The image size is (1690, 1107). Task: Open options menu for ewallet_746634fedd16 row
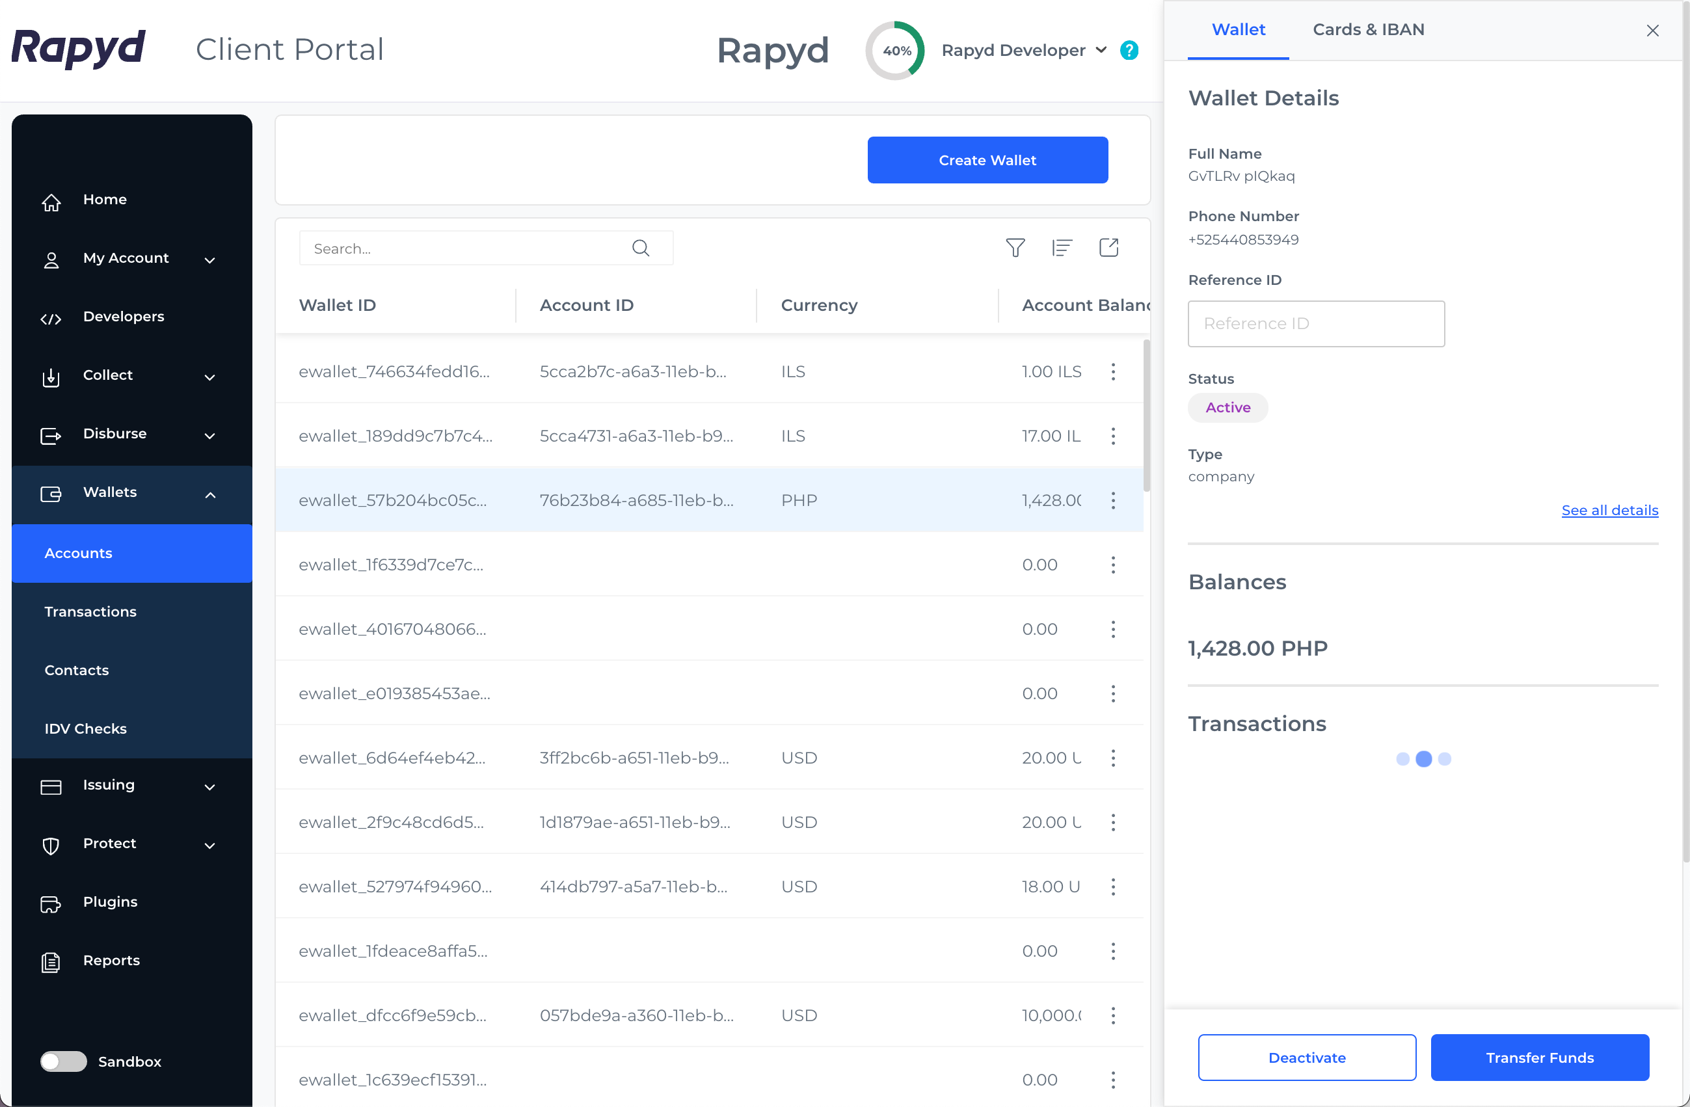[1113, 371]
